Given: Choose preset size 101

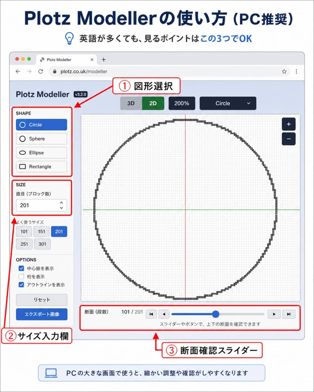Looking at the screenshot, I should [x=24, y=232].
